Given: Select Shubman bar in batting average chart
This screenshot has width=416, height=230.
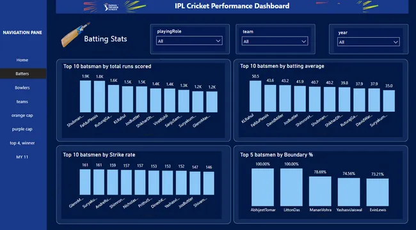Looking at the screenshot, I should (330, 100).
